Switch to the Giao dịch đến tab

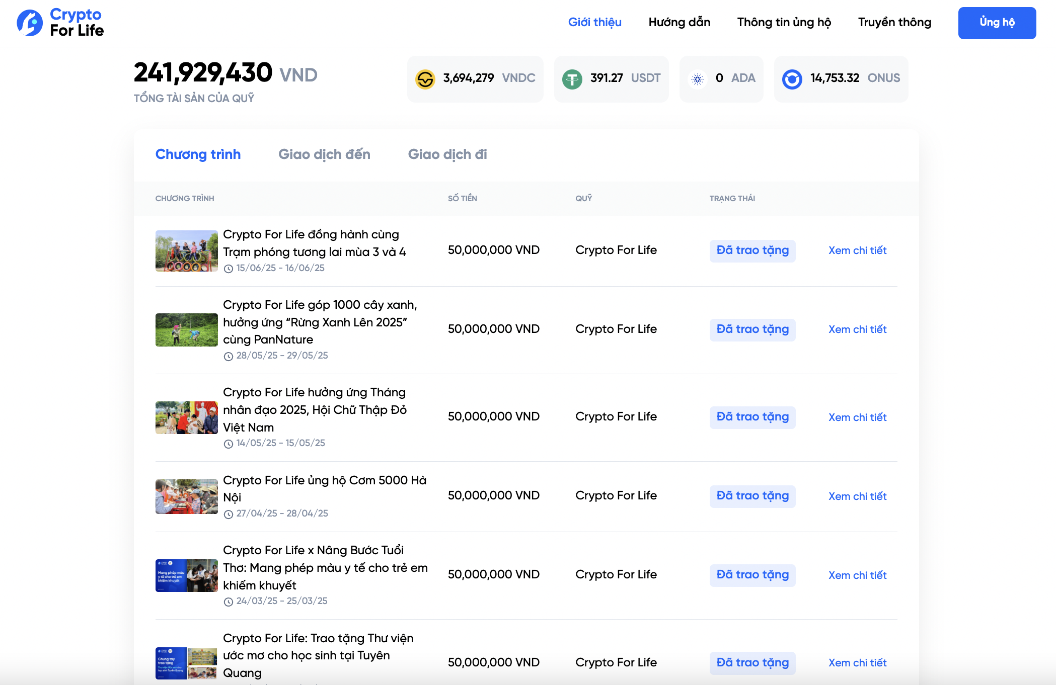(324, 154)
